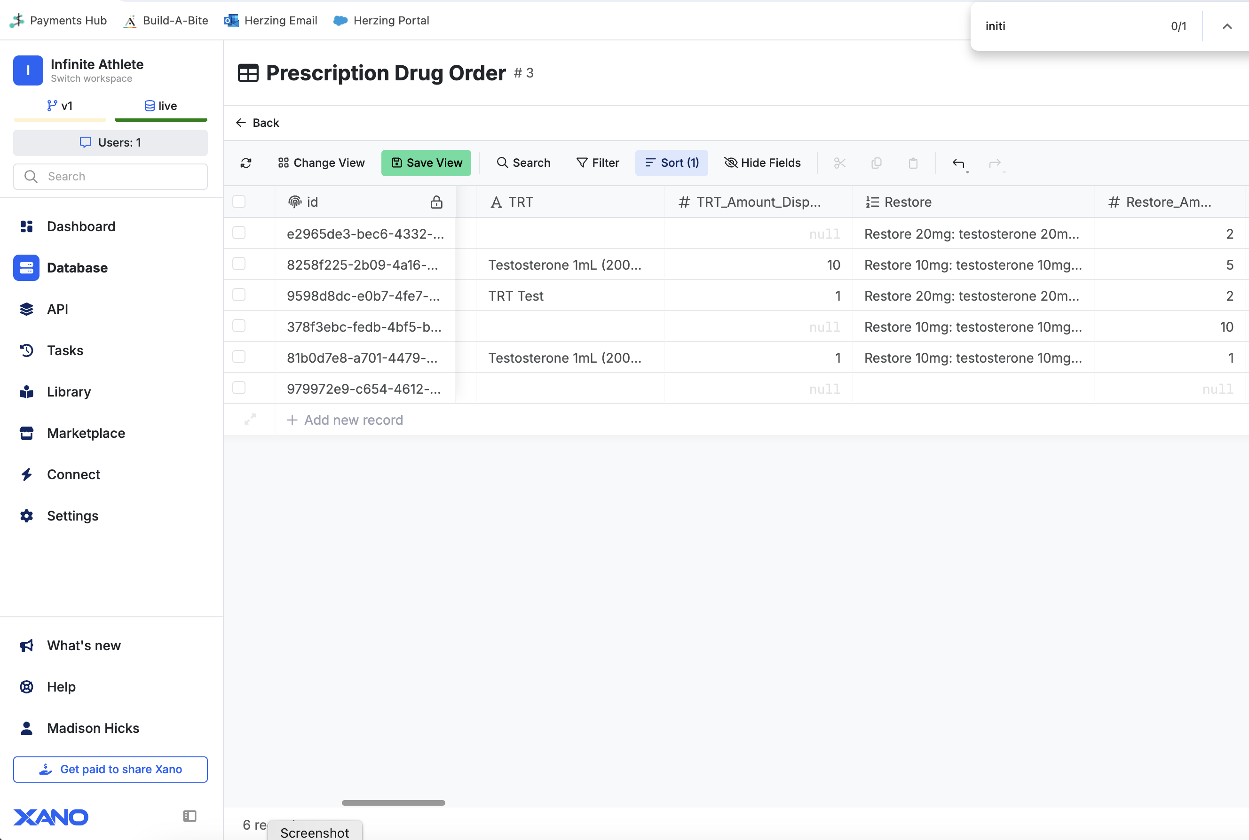This screenshot has height=840, width=1249.
Task: Click the clipboard paste icon
Action: [913, 163]
